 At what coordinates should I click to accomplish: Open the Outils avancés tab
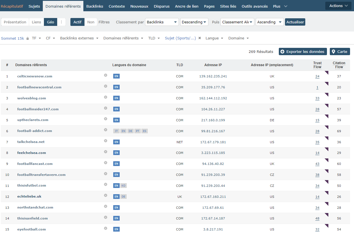(255, 6)
